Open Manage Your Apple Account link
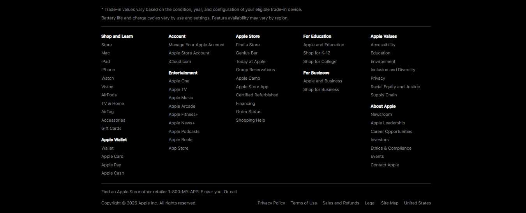Screen dimensions: 526x213 (196, 45)
